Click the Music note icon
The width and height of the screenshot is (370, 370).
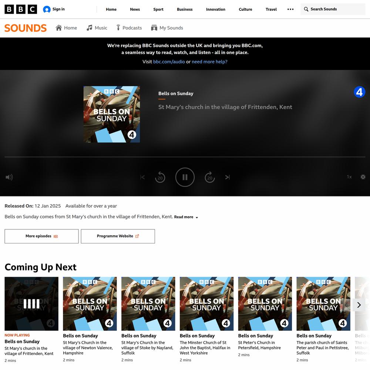(89, 28)
